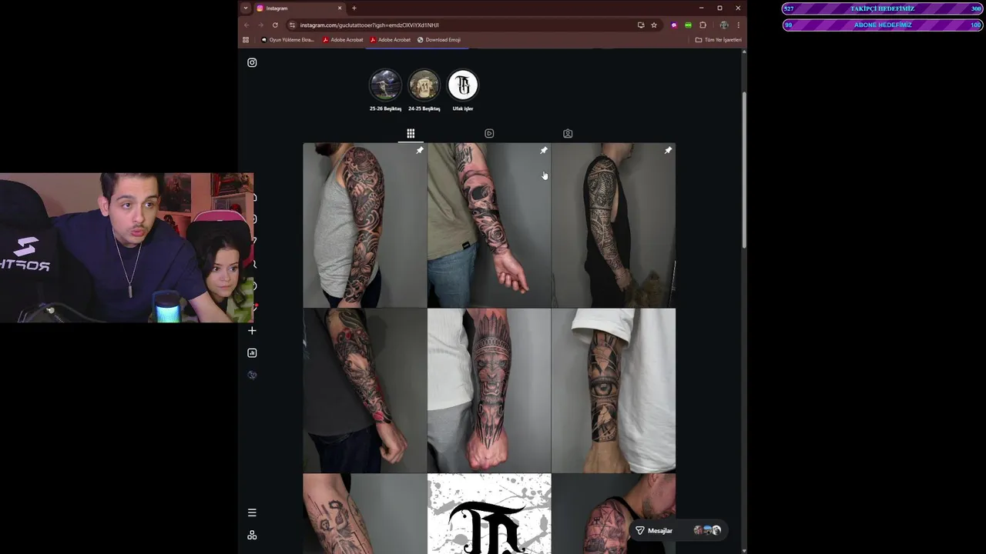The height and width of the screenshot is (554, 986).
Task: Open pinned post with skull and rose arm tattoo
Action: click(489, 225)
